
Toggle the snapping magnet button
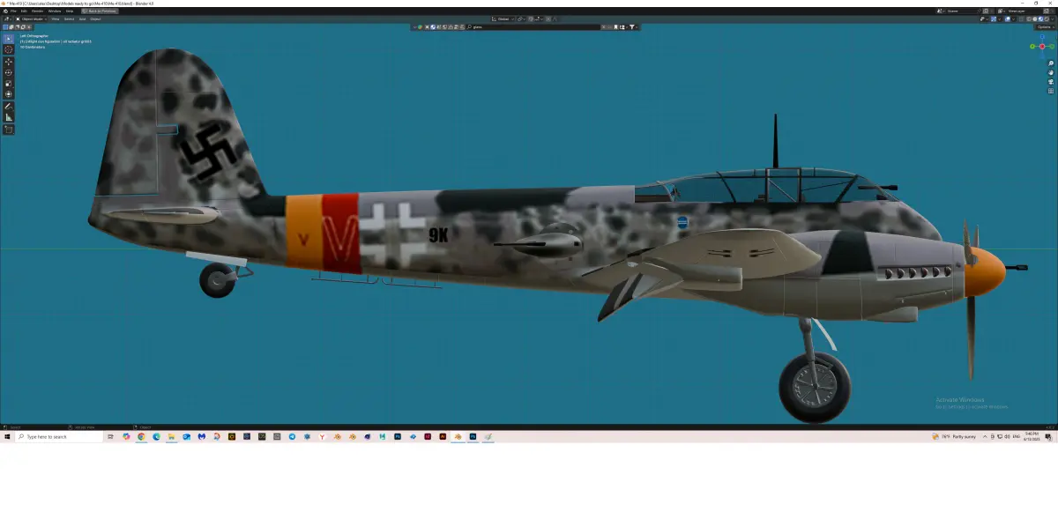[x=531, y=19]
